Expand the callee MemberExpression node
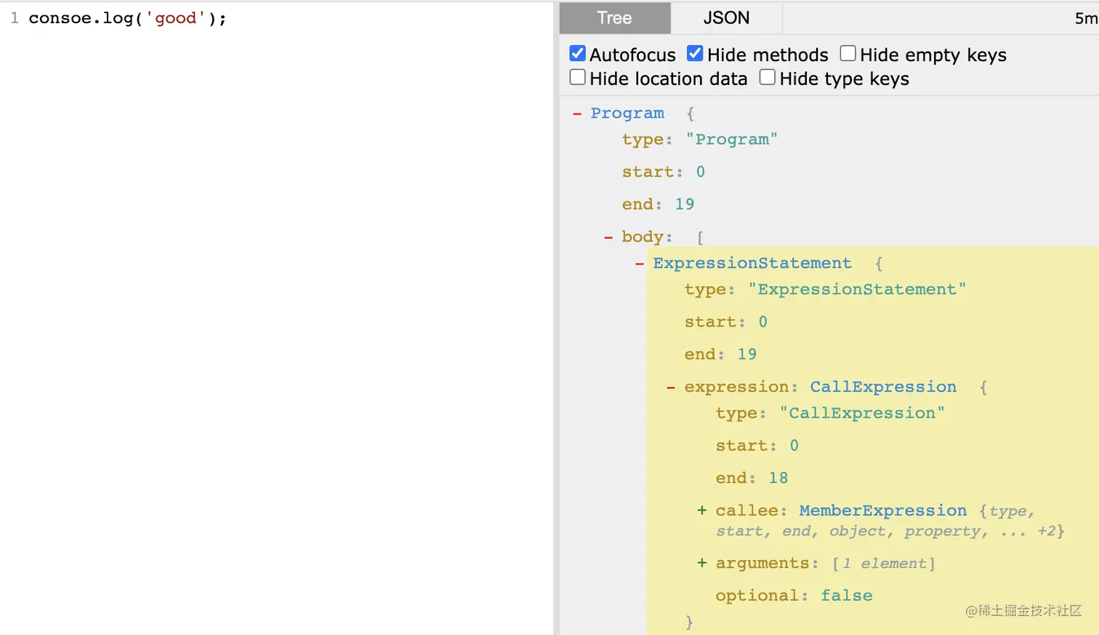Image resolution: width=1099 pixels, height=635 pixels. coord(702,511)
